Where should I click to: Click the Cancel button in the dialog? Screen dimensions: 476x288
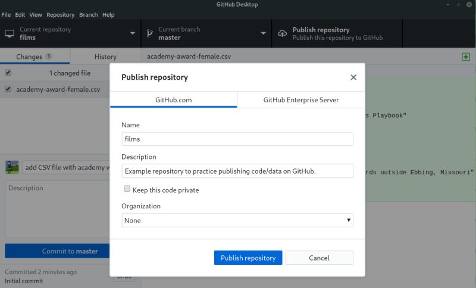point(319,258)
